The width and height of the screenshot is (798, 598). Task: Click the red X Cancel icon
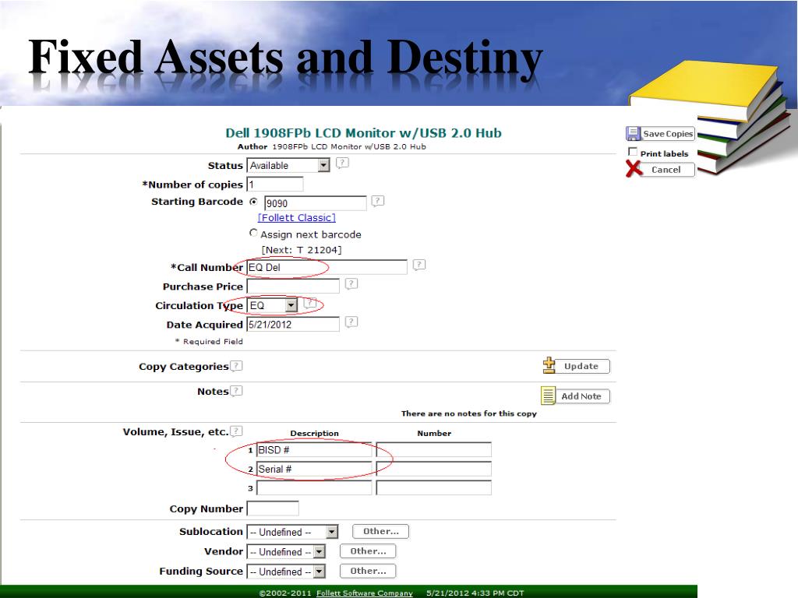tap(634, 169)
